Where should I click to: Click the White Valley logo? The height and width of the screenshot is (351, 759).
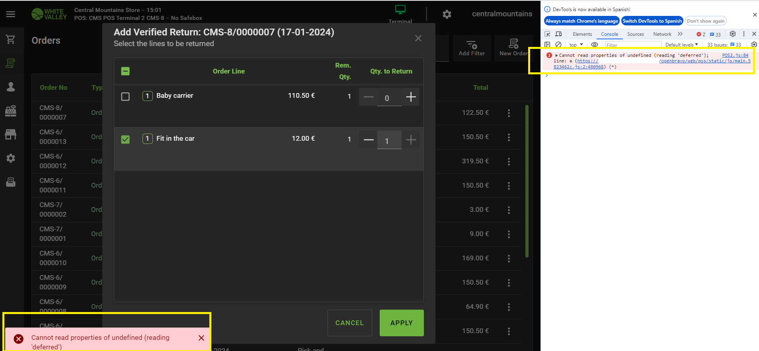click(49, 14)
